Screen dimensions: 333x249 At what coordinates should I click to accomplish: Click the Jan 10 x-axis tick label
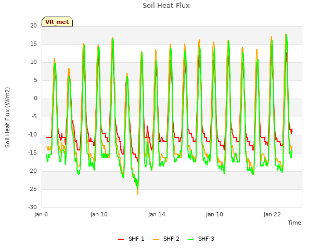(x=99, y=214)
